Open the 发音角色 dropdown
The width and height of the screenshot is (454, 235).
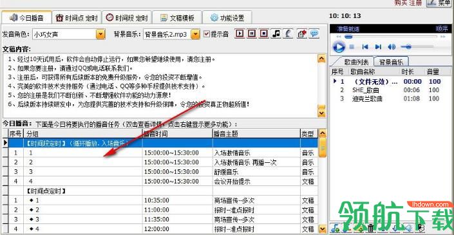(100, 34)
